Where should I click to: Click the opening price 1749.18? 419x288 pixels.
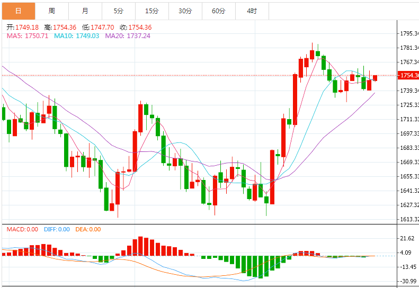click(x=27, y=28)
